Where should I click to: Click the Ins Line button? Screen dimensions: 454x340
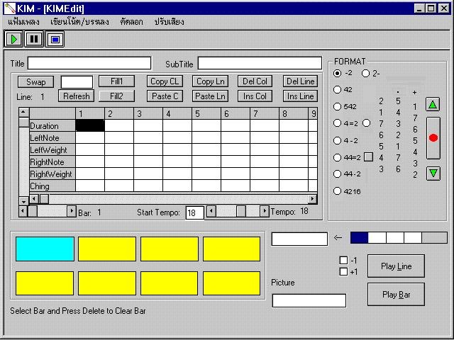point(301,96)
